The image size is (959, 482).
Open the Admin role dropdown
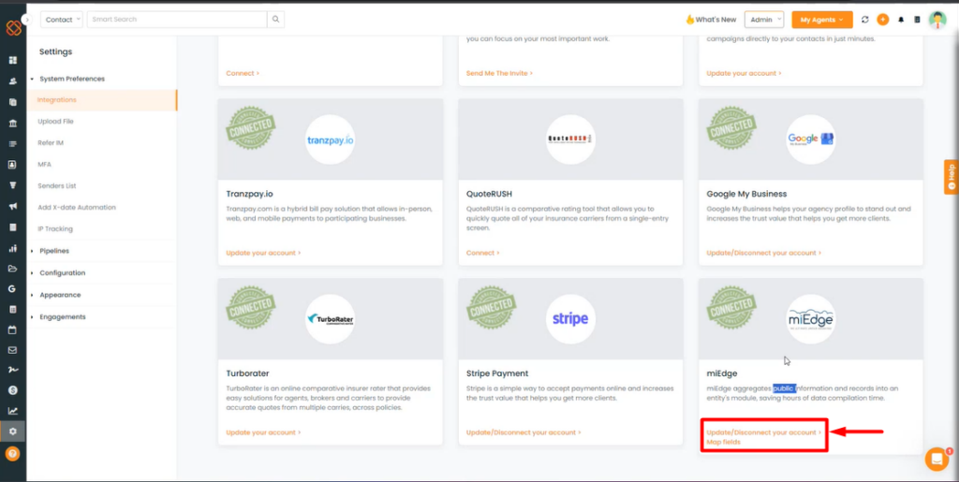coord(764,20)
